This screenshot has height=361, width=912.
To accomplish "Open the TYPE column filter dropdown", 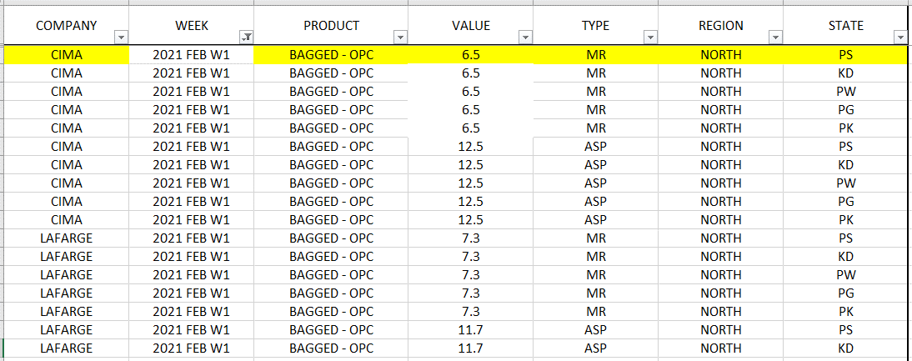I will (650, 38).
